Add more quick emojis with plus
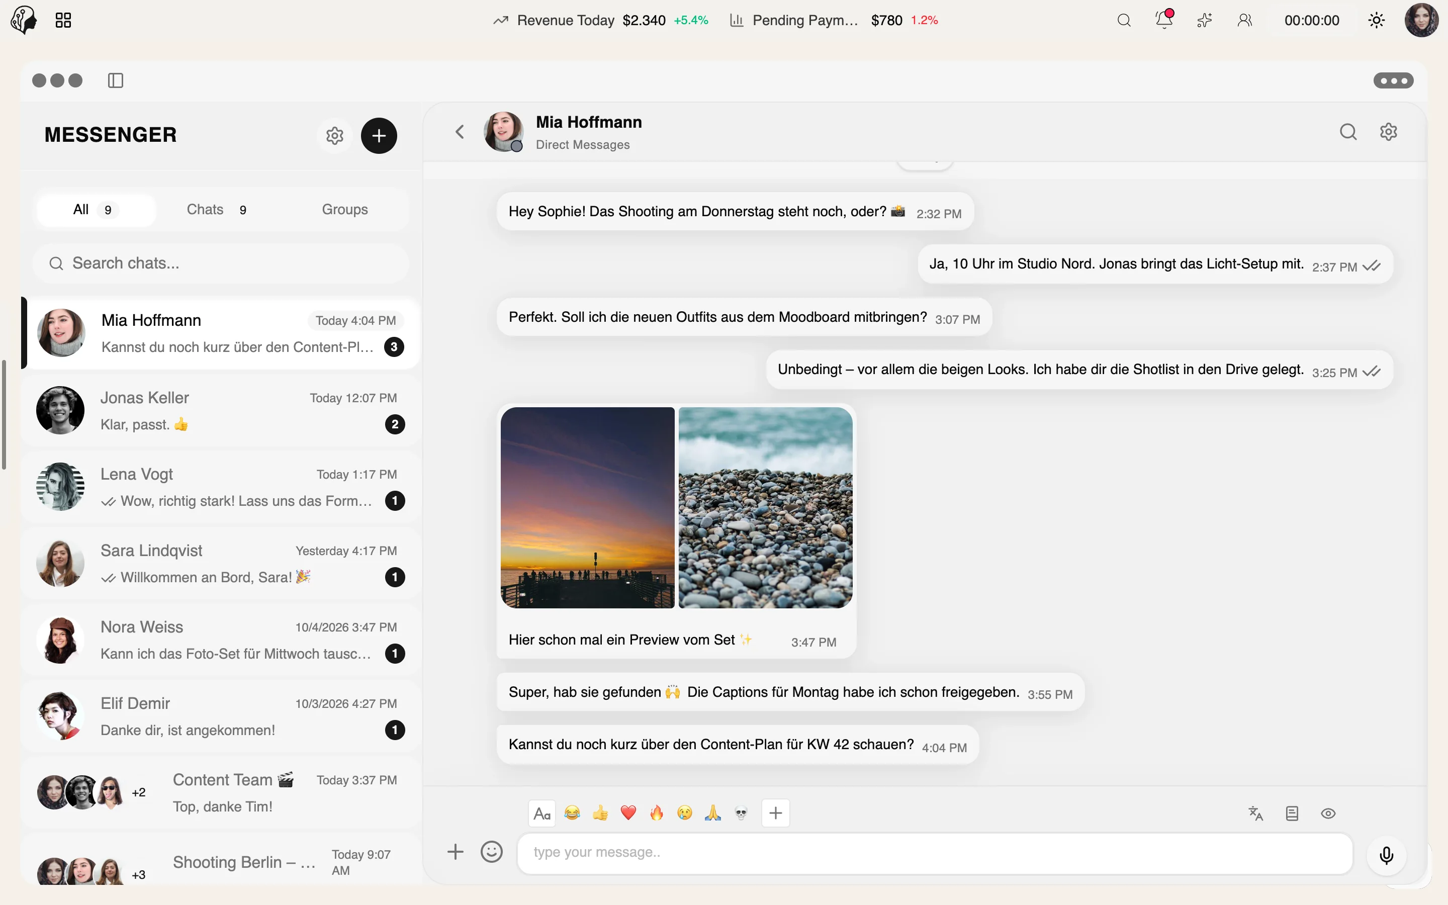This screenshot has height=905, width=1448. click(x=775, y=813)
